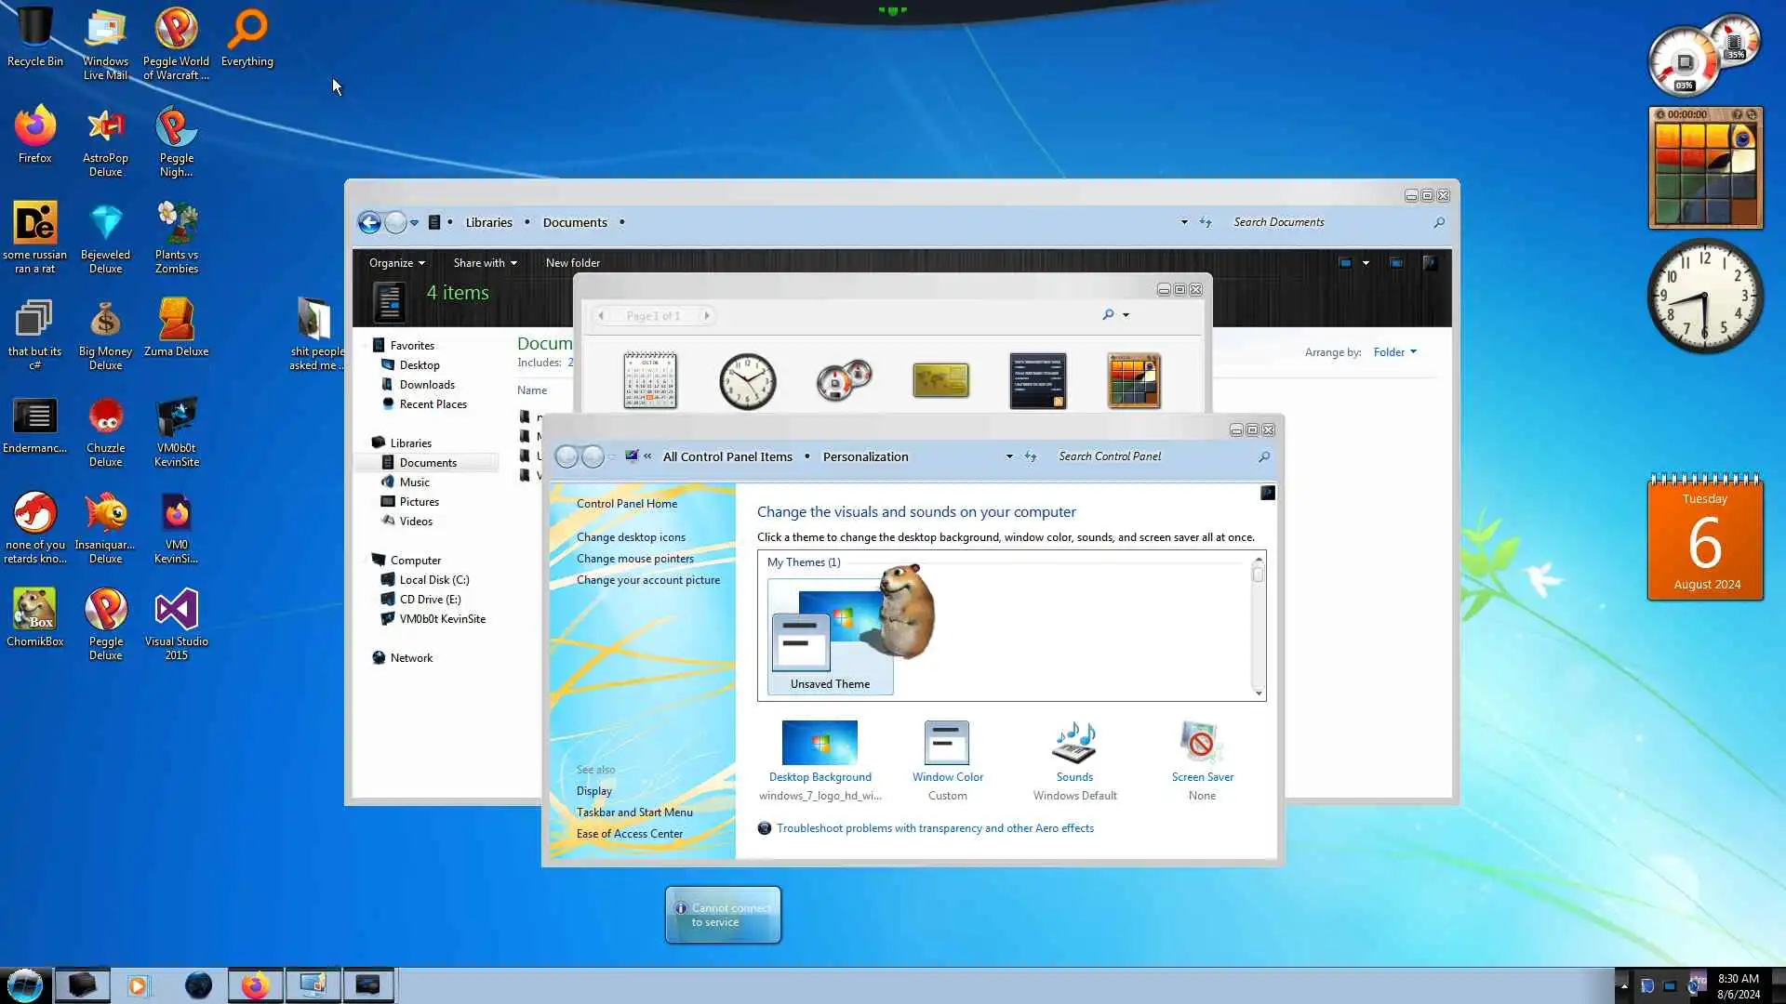Expand the Organize dropdown menu
The image size is (1786, 1004).
(396, 263)
